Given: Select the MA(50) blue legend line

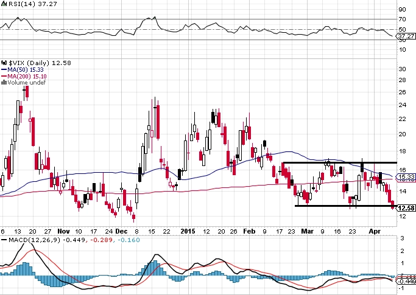Looking at the screenshot, I should (4, 70).
